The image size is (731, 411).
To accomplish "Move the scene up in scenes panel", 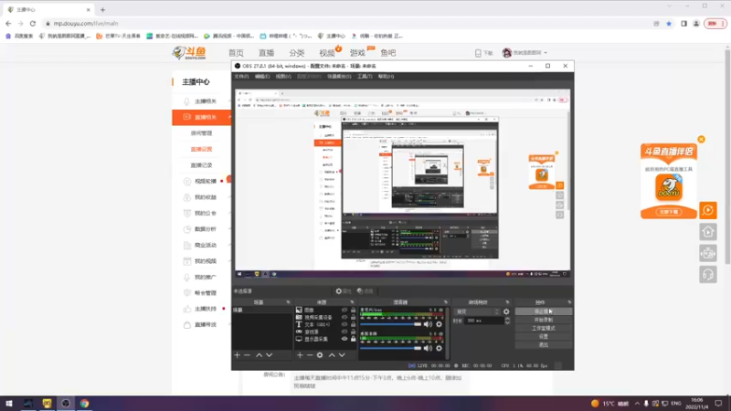I will (260, 355).
